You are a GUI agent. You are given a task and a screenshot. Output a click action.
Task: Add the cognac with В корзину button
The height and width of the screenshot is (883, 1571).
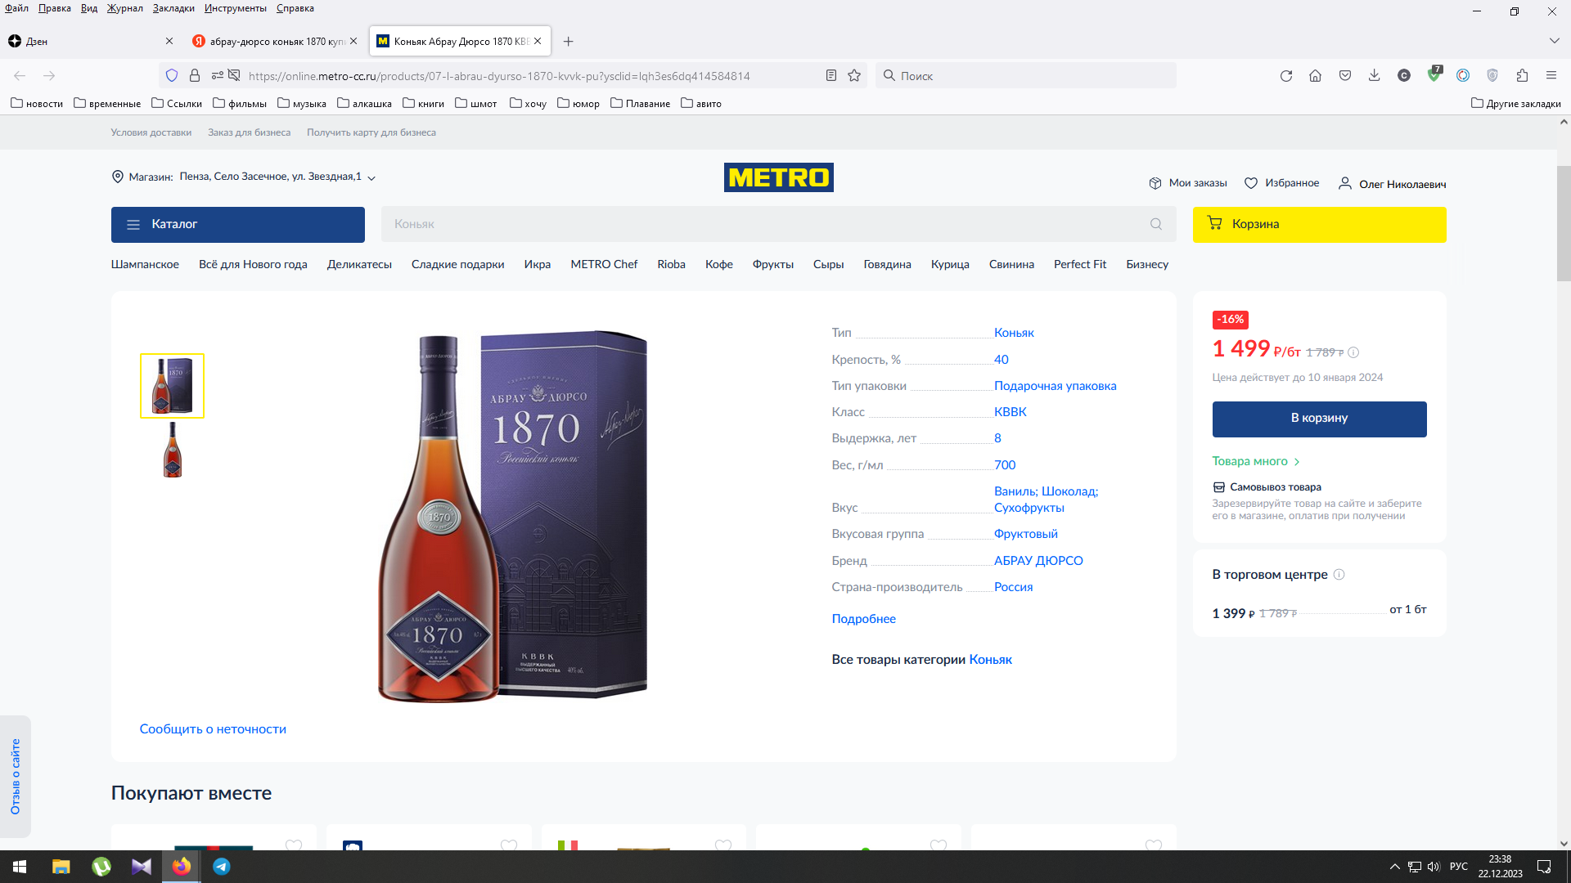pyautogui.click(x=1319, y=419)
